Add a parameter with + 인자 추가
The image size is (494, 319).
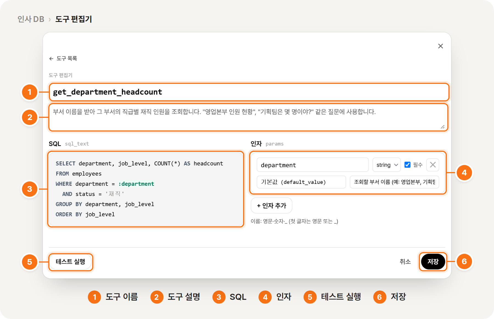point(271,205)
